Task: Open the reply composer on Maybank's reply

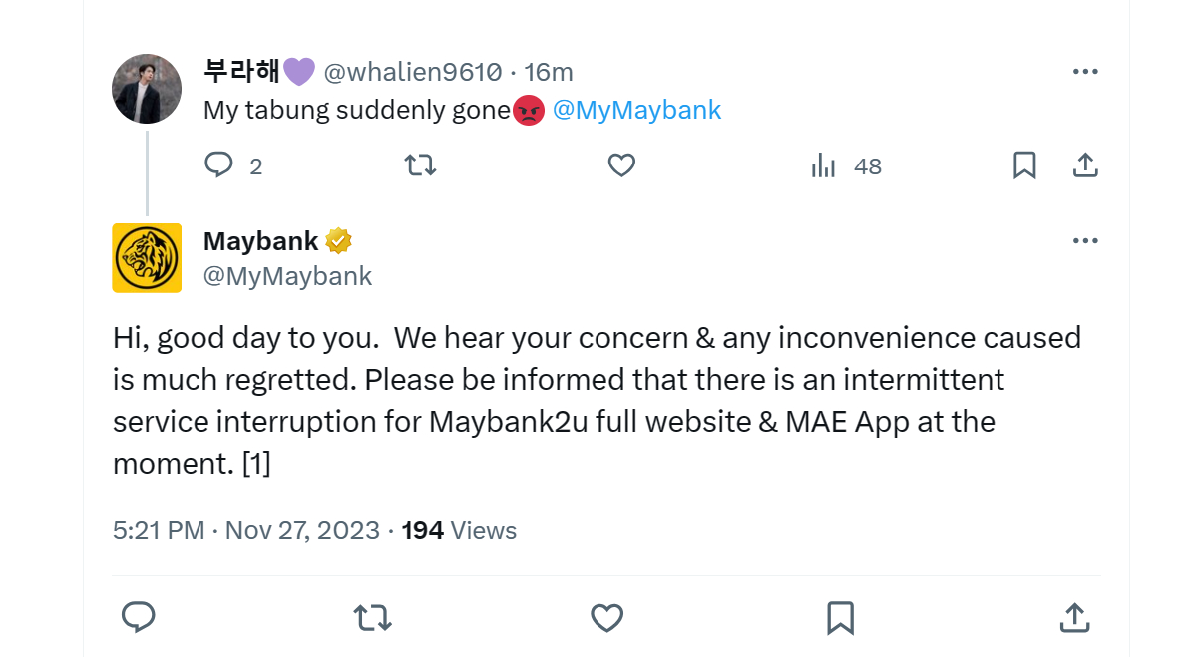Action: (139, 618)
